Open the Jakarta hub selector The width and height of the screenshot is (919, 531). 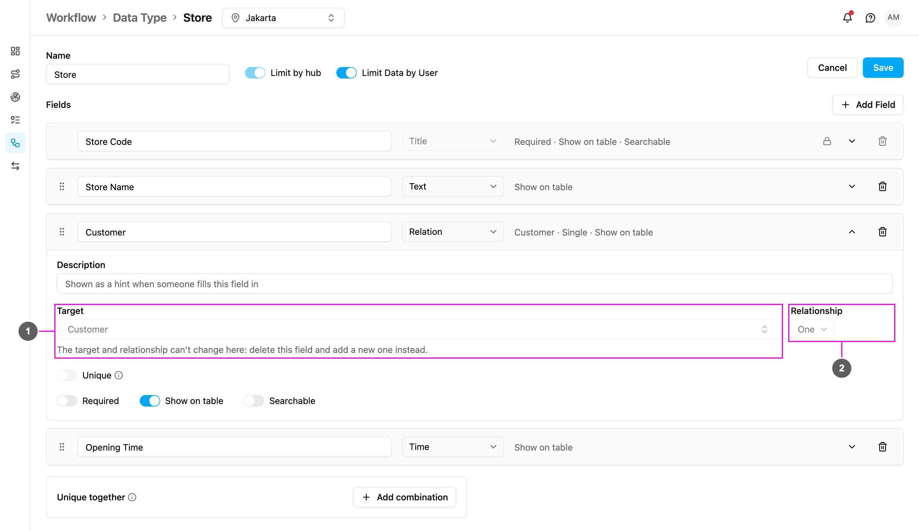click(283, 18)
